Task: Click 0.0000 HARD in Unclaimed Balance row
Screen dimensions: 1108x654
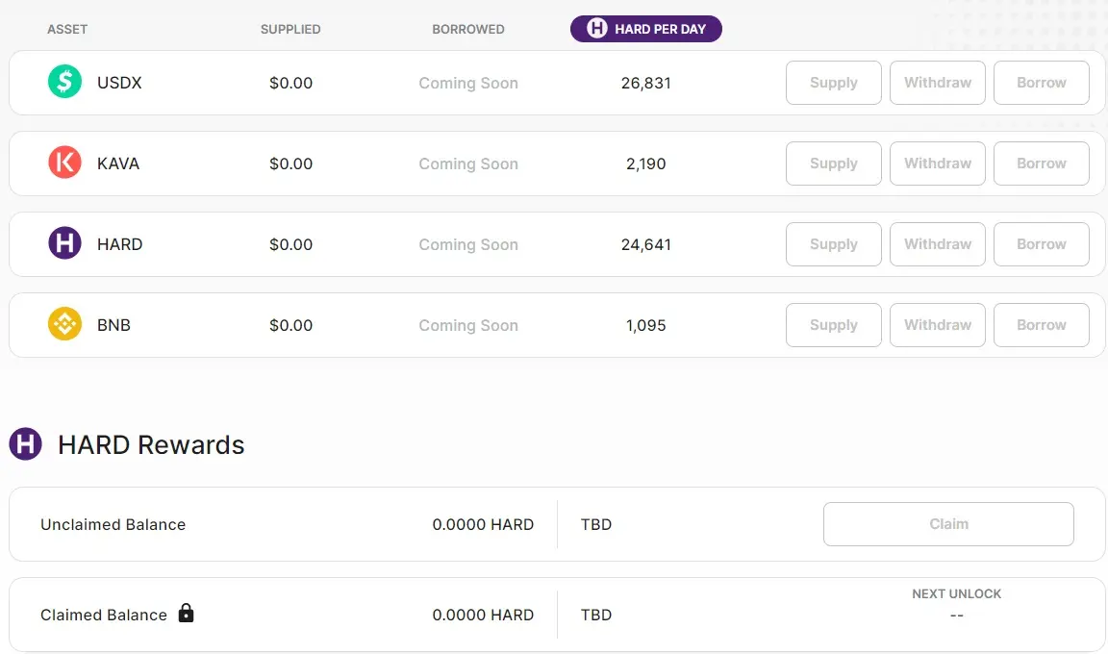Action: 484,524
